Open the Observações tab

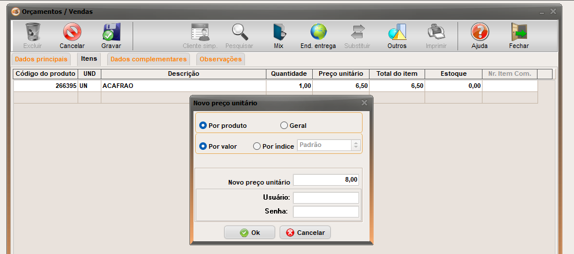pyautogui.click(x=220, y=59)
